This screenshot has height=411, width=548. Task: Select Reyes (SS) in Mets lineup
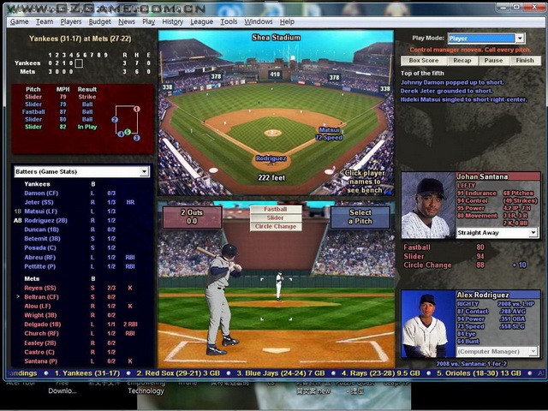click(x=40, y=288)
